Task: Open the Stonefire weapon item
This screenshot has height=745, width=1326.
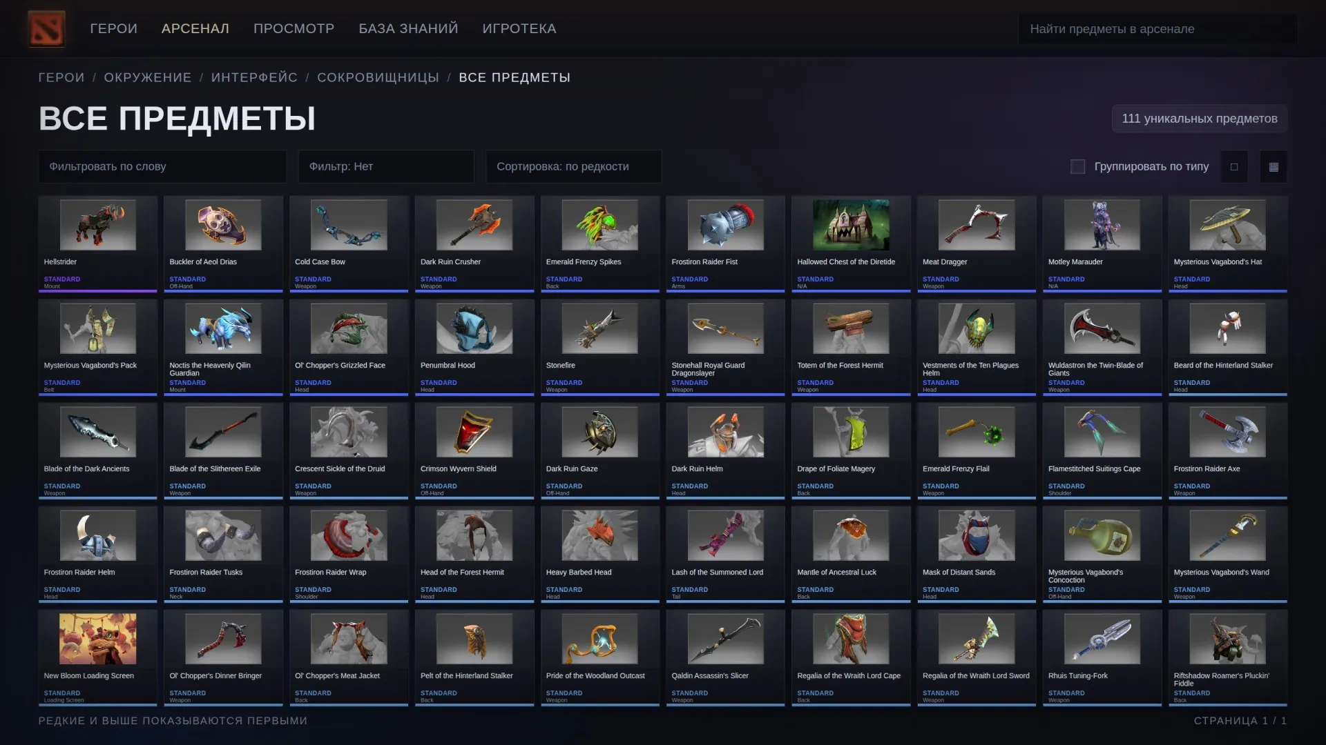Action: (x=600, y=347)
